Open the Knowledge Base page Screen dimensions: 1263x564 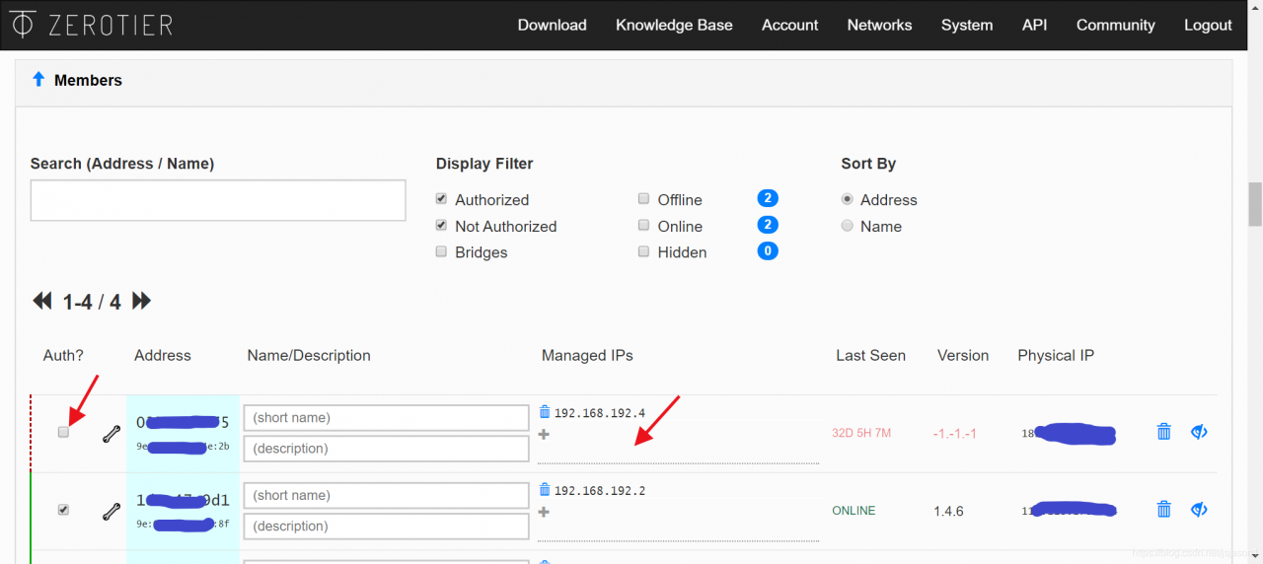tap(674, 25)
